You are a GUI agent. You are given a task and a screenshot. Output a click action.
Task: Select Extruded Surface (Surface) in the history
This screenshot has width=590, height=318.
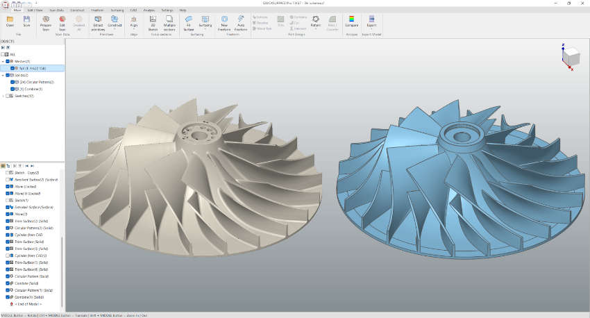coord(34,208)
